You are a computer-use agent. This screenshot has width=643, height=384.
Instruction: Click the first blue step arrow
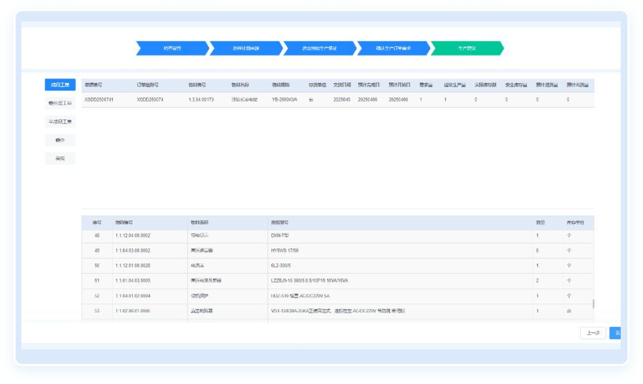pyautogui.click(x=172, y=49)
